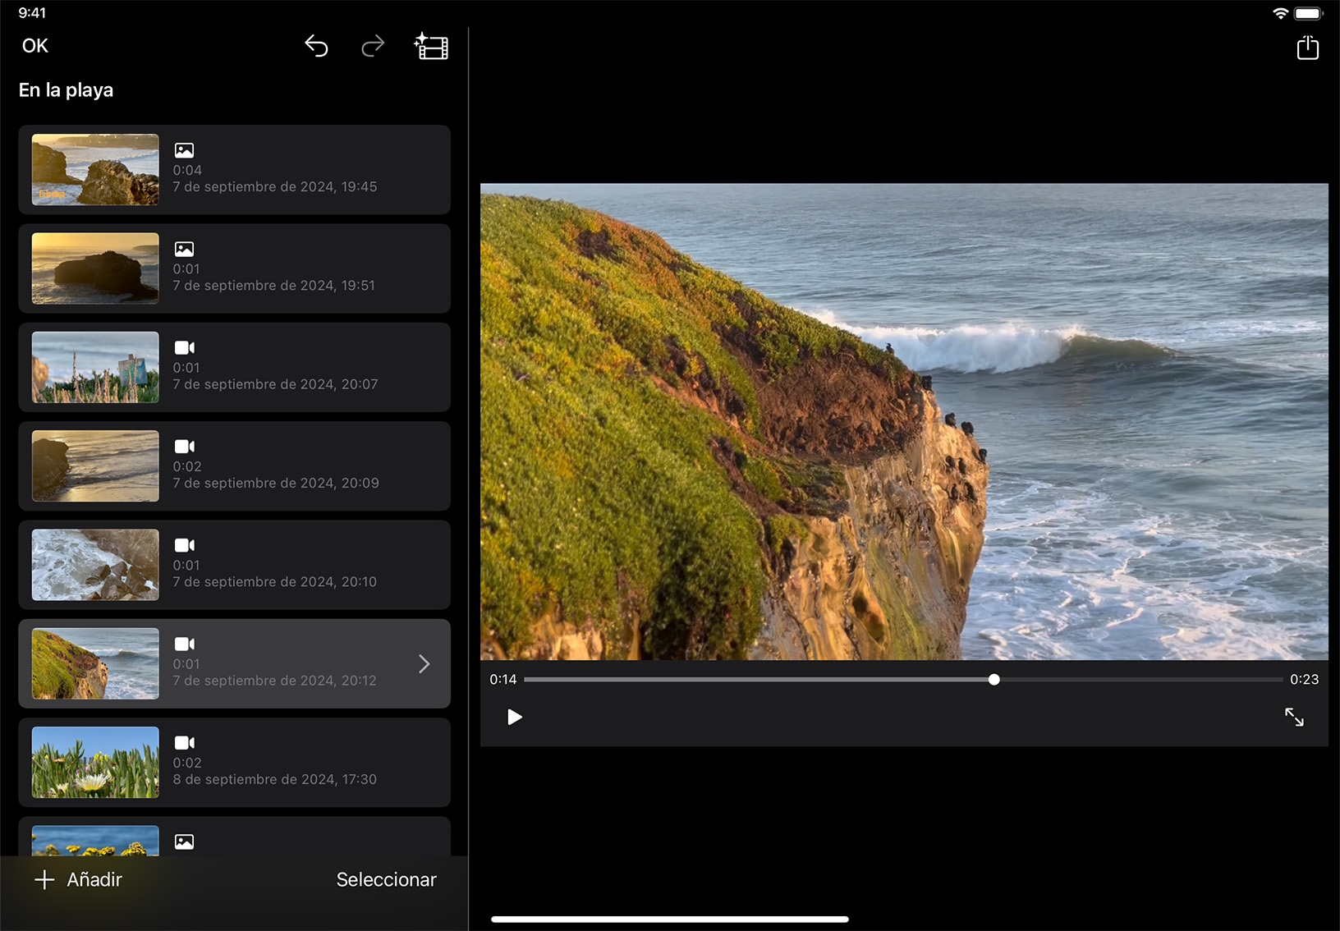
Task: Click the video camera icon on 20:07 clip
Action: point(185,347)
